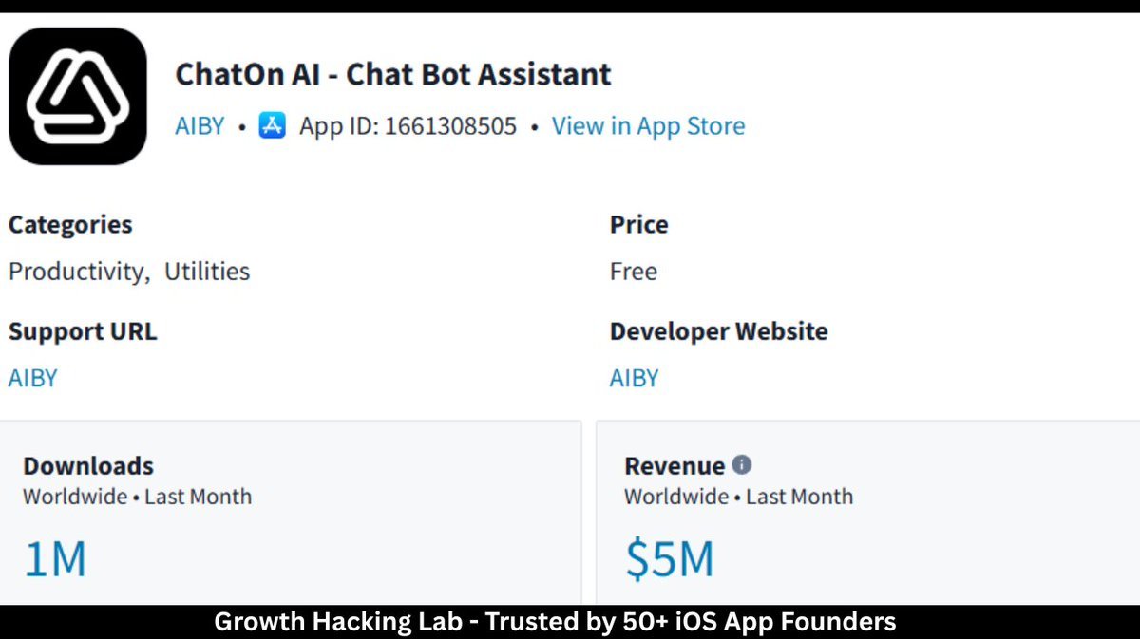This screenshot has height=639, width=1140.
Task: Click the Growth Hacking Lab footer banner
Action: pyautogui.click(x=555, y=622)
